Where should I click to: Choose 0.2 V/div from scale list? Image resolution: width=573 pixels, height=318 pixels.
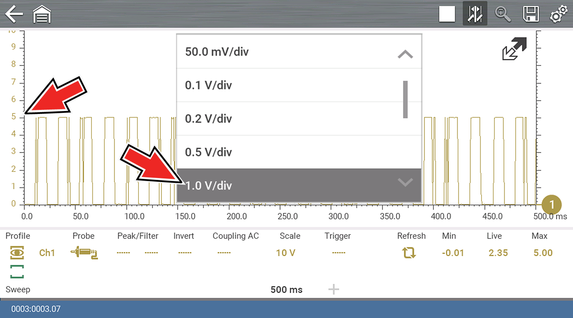208,119
